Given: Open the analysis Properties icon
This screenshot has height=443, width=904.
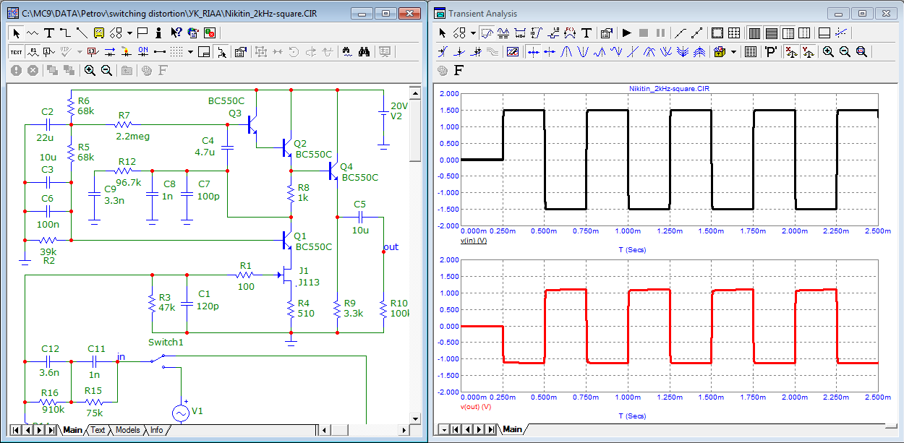Looking at the screenshot, I should tap(607, 33).
